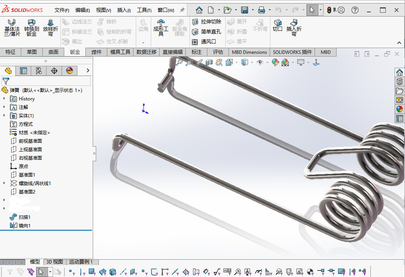Click the Save icon in title toolbar

[244, 10]
